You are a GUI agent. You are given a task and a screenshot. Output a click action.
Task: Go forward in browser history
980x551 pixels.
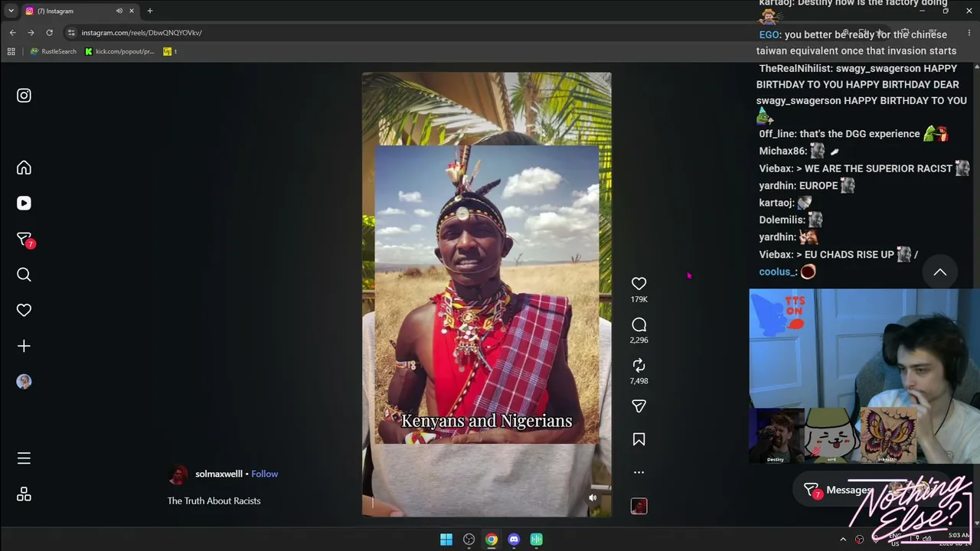click(31, 32)
